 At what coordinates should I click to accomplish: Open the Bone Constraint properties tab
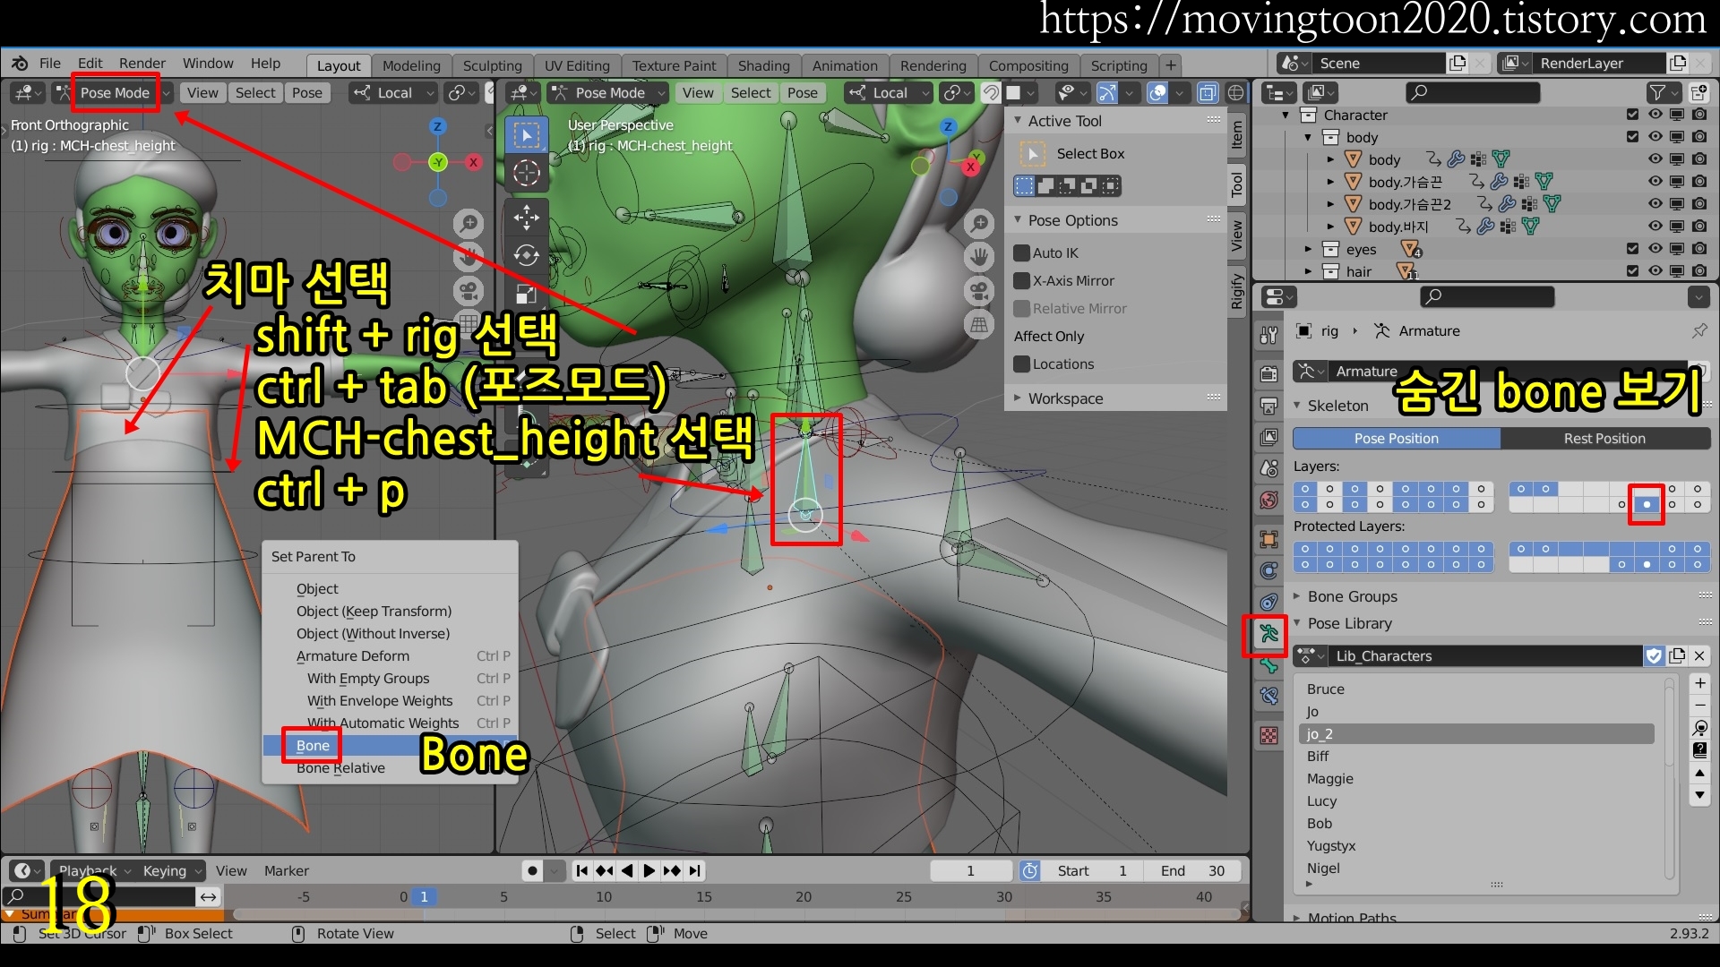(x=1268, y=696)
